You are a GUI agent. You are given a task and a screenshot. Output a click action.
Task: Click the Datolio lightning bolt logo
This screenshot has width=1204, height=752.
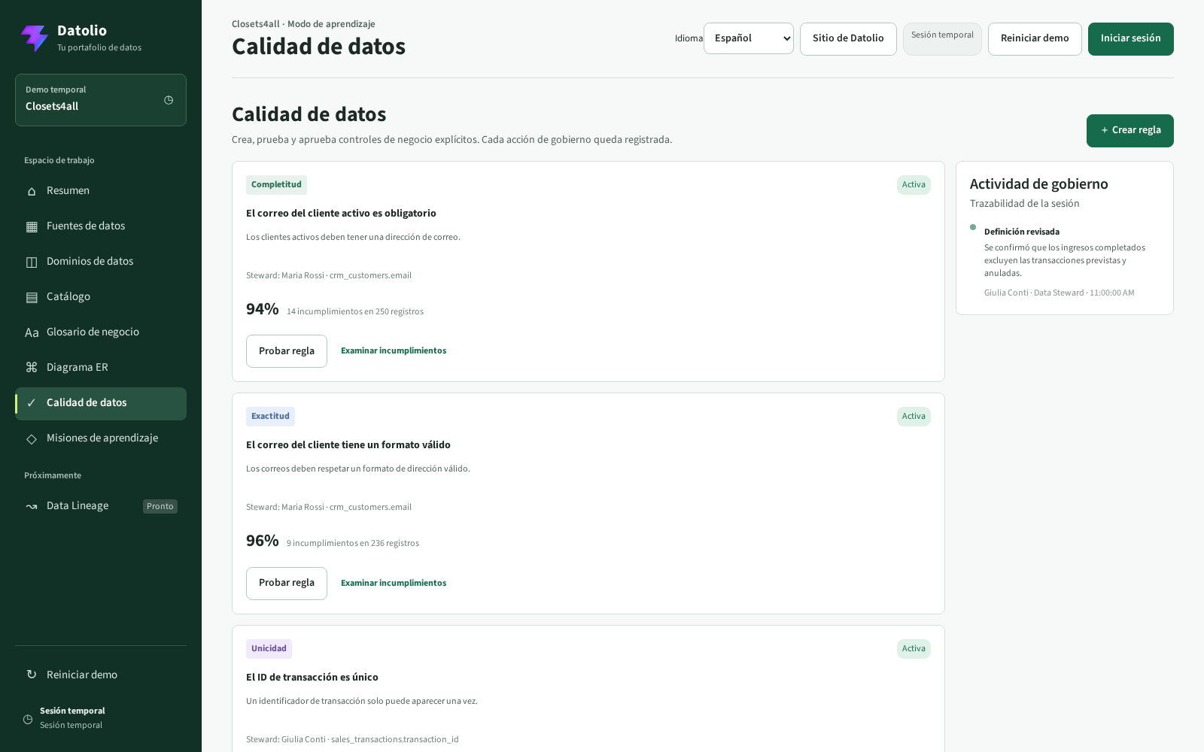(35, 38)
